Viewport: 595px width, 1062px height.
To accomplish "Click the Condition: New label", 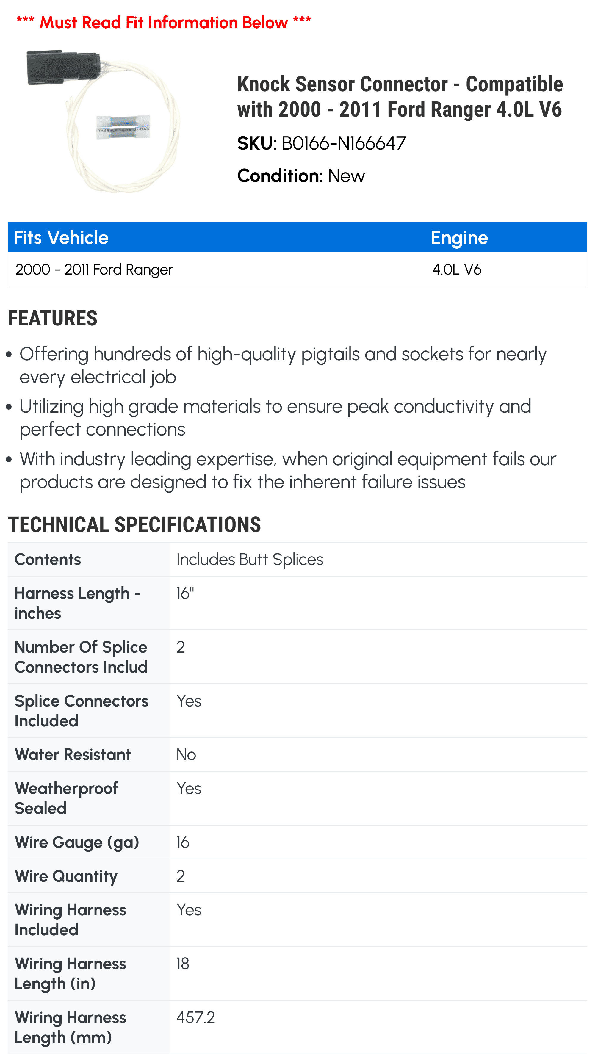I will tap(301, 176).
